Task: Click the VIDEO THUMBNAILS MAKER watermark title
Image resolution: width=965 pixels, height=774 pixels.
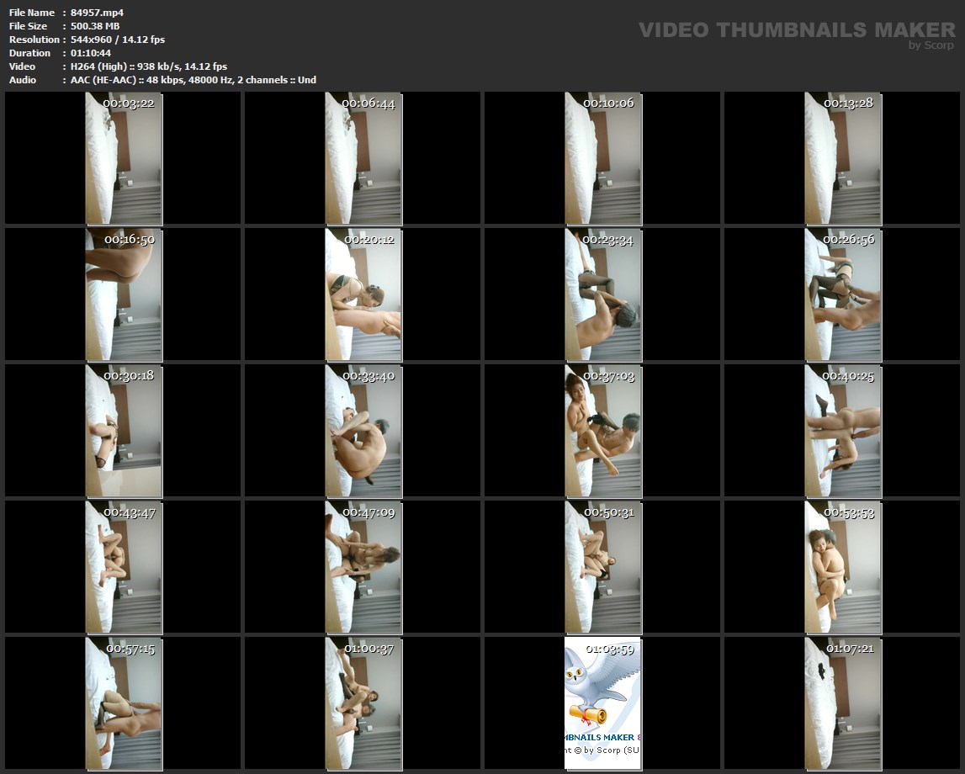Action: 796,30
